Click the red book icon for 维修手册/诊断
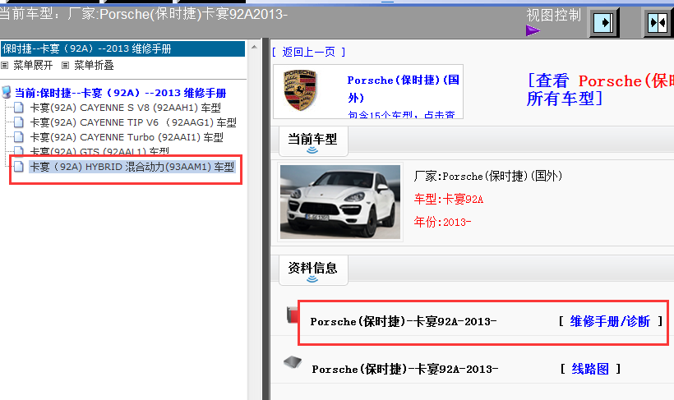Image resolution: width=674 pixels, height=400 pixels. 293,315
